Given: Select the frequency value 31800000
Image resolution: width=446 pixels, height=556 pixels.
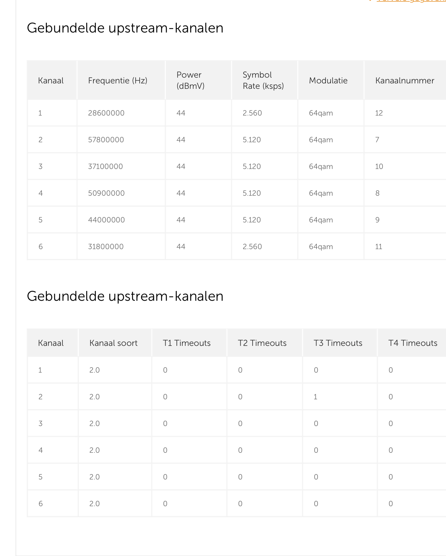Looking at the screenshot, I should point(106,247).
